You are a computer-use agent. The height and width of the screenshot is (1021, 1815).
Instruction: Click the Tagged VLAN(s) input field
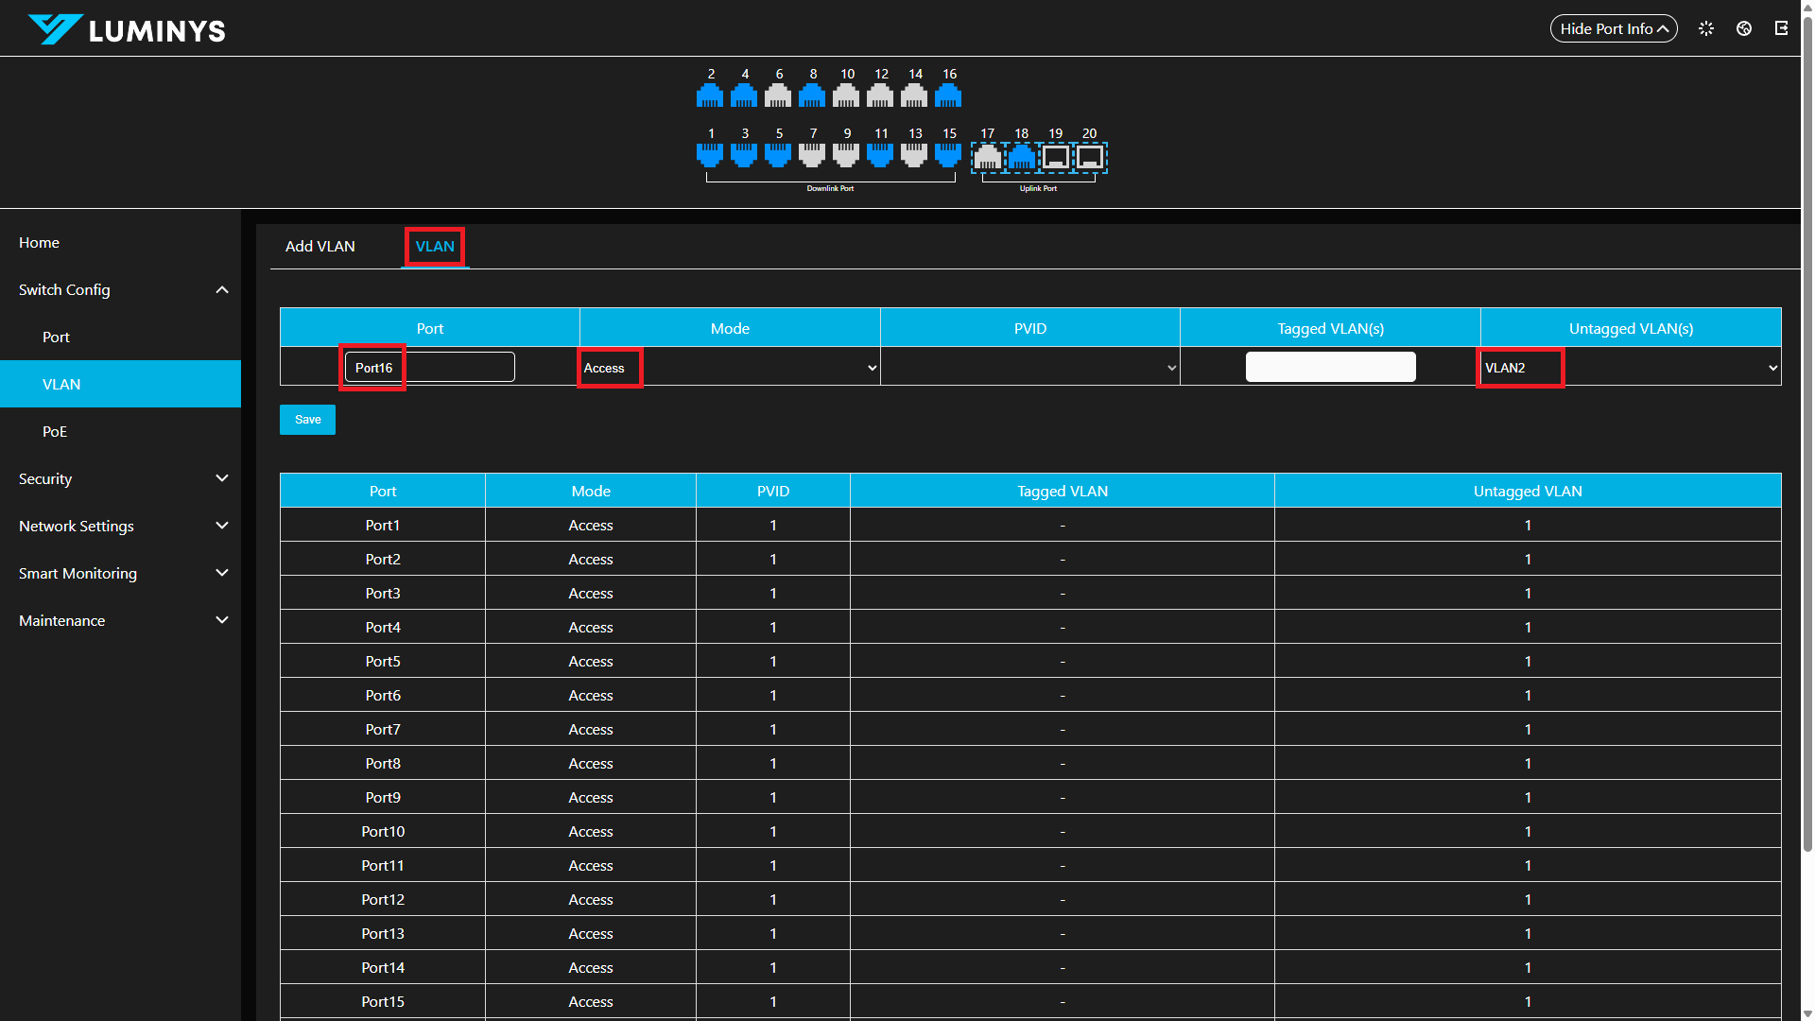tap(1330, 367)
